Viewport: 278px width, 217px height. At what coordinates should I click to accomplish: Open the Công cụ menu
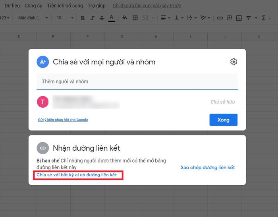click(x=33, y=6)
